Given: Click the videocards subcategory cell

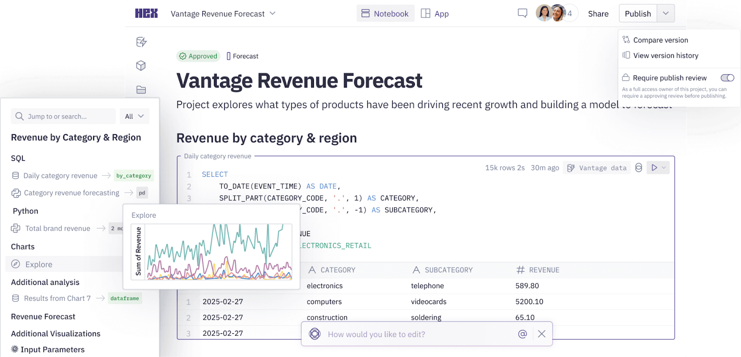Looking at the screenshot, I should (x=429, y=301).
